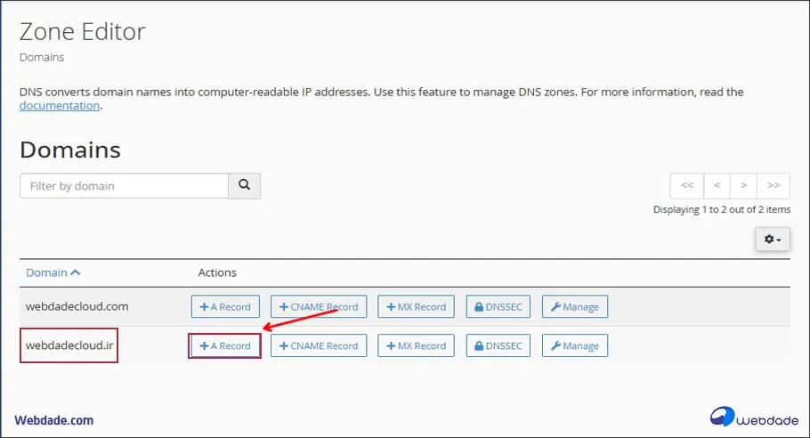This screenshot has width=810, height=438.
Task: Add MX Record for webdadecloud.ir
Action: 416,345
